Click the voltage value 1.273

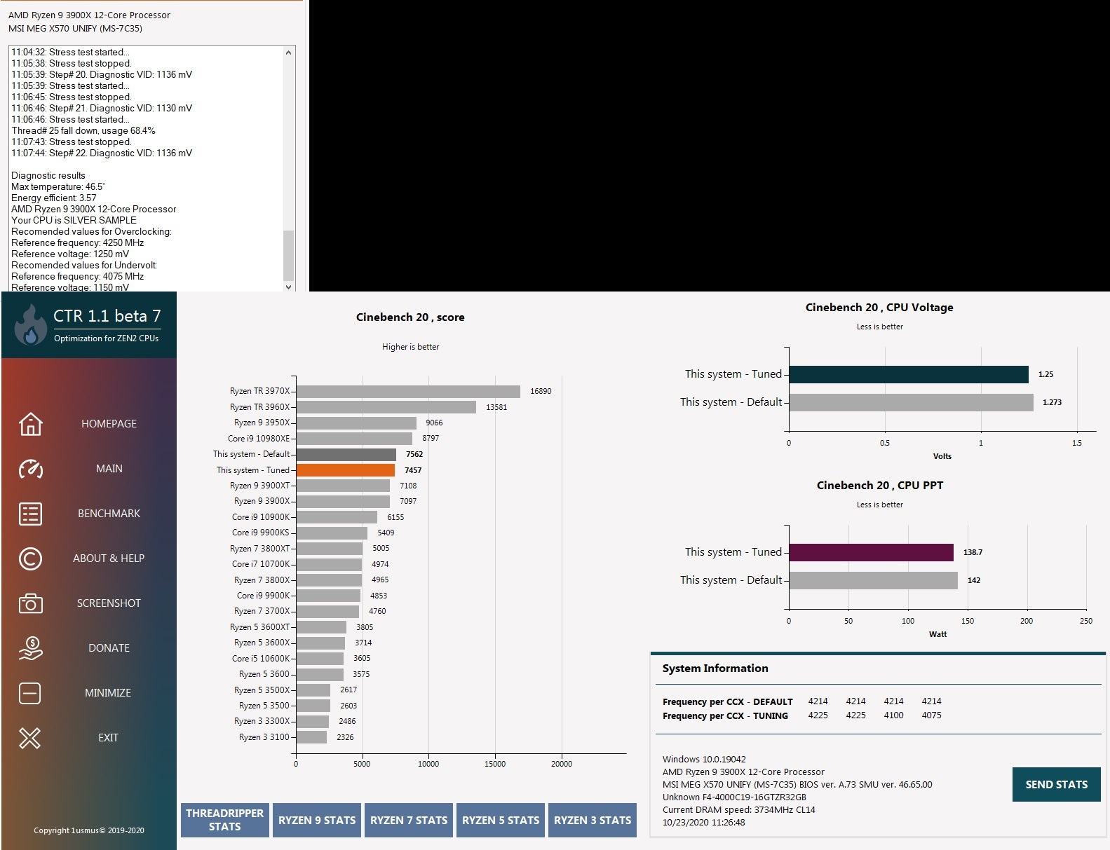click(1052, 402)
